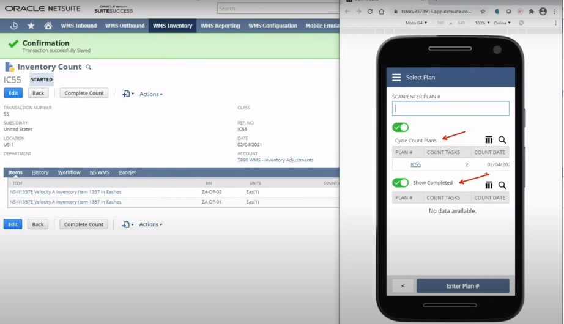This screenshot has height=324, width=564.
Task: Click the columns icon for Cycle Count Plans
Action: (489, 140)
